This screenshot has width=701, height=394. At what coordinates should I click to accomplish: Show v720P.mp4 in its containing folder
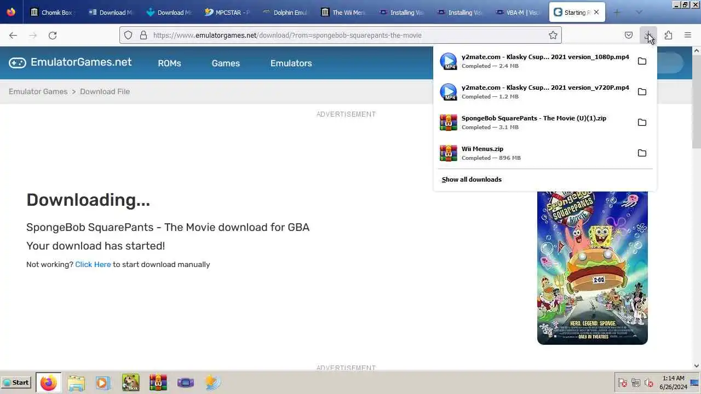[x=642, y=92]
